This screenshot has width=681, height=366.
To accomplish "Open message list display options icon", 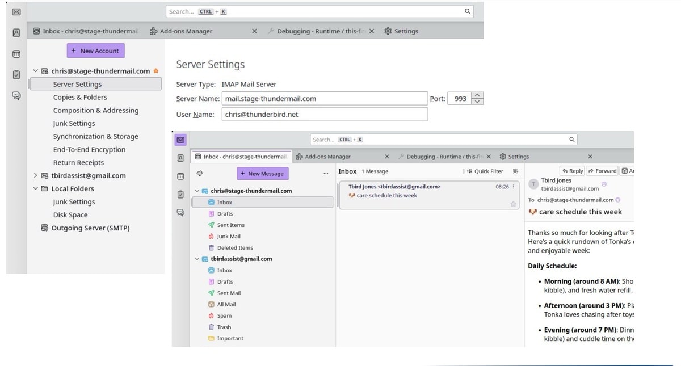I will pos(515,171).
